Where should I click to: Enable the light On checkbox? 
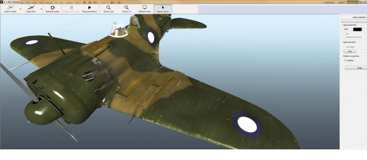click(x=345, y=34)
